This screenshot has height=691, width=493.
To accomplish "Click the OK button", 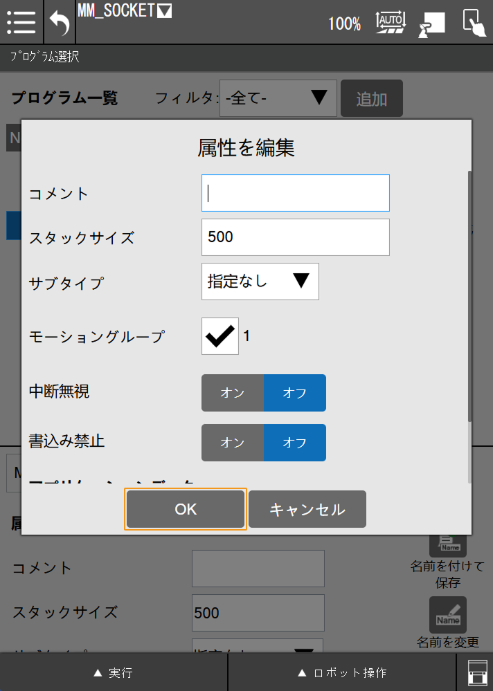I will pos(186,510).
